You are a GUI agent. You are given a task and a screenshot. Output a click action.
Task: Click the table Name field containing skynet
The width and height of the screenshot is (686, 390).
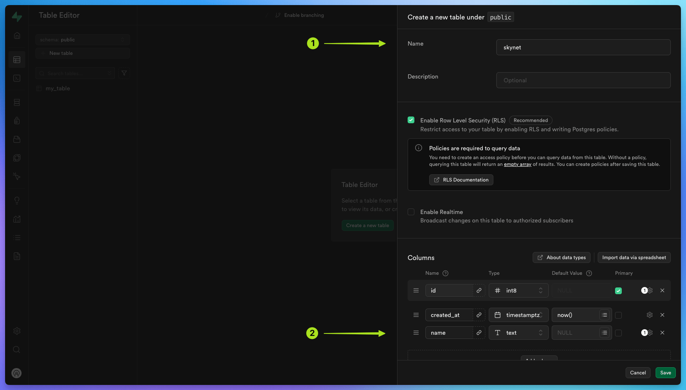pyautogui.click(x=583, y=47)
